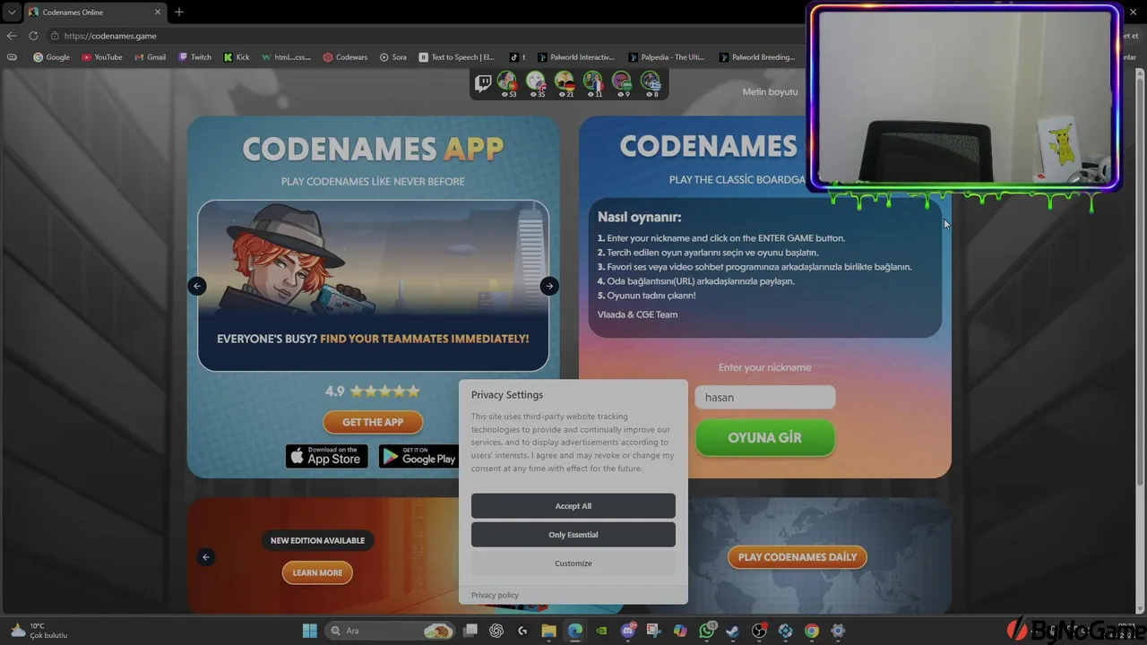The height and width of the screenshot is (645, 1147).
Task: Open Discord from the taskbar
Action: tap(628, 631)
